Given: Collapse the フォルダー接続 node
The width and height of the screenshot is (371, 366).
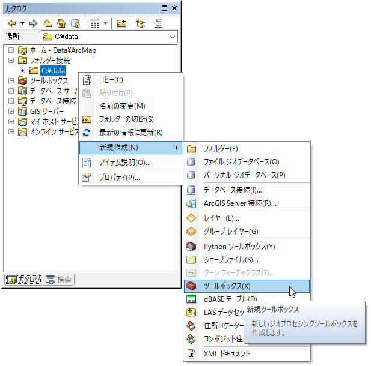Looking at the screenshot, I should (x=11, y=60).
